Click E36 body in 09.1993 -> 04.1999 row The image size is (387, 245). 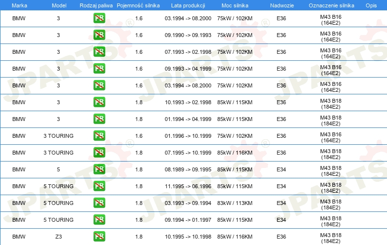[x=282, y=69]
